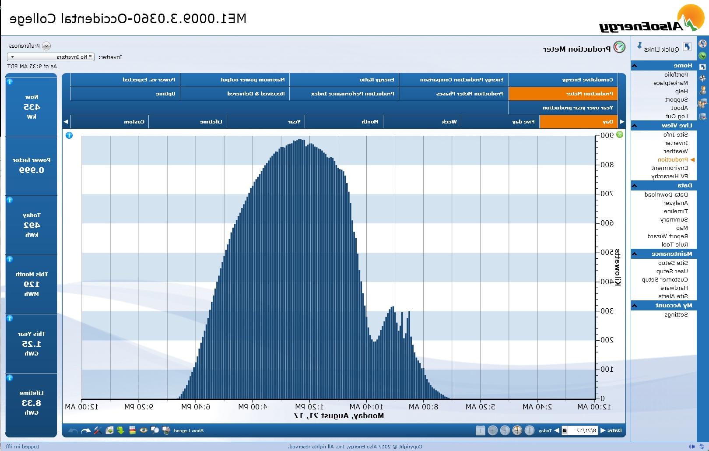Open the Production Meter Phases tab

click(453, 94)
